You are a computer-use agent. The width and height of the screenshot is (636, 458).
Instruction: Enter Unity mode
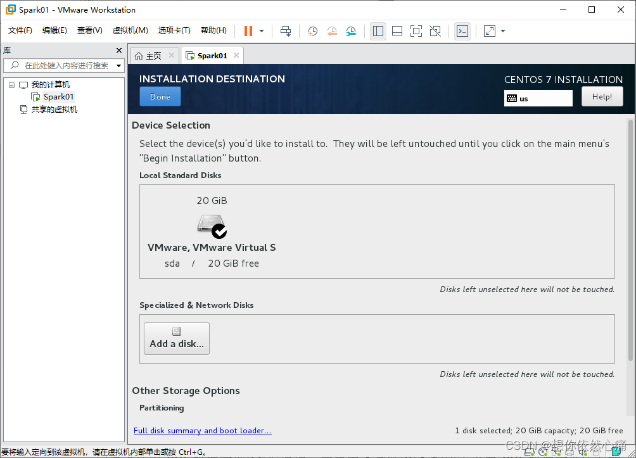[x=435, y=31]
